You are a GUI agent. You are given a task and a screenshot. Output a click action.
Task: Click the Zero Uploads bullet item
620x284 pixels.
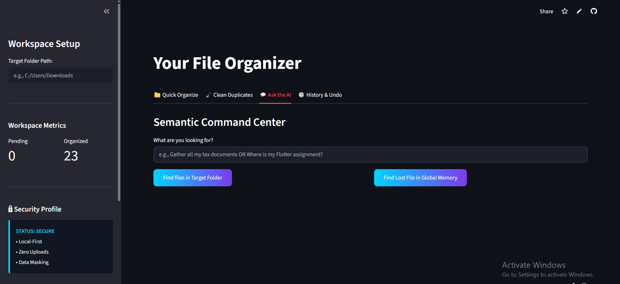pos(32,252)
